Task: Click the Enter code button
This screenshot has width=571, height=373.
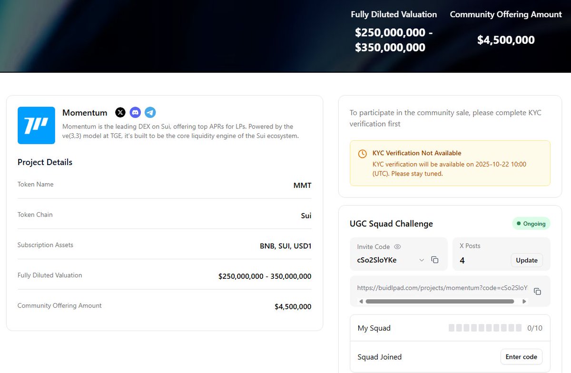Action: pos(522,357)
